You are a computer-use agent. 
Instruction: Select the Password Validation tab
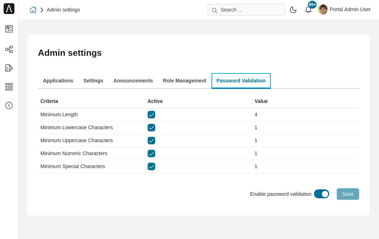tap(241, 81)
